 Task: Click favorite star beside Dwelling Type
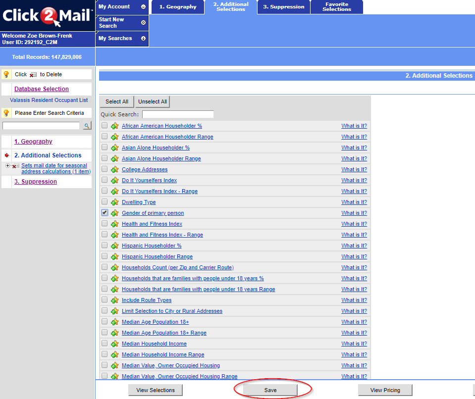point(114,202)
